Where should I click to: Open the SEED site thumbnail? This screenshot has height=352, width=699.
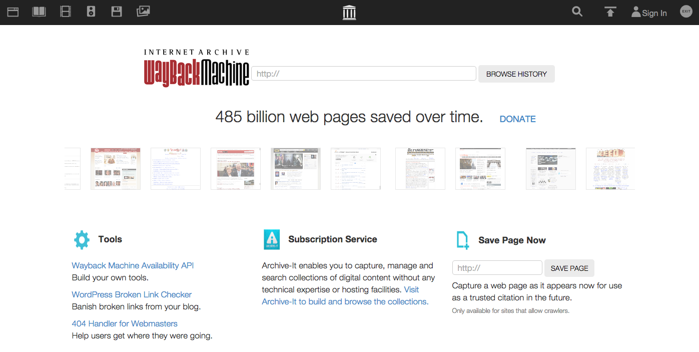point(610,169)
